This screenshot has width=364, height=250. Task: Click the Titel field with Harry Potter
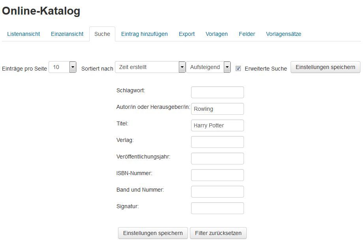click(218, 125)
